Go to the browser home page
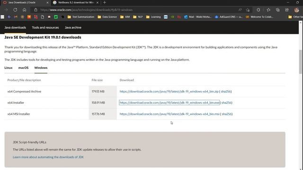This screenshot has width=303, height=170. point(24,10)
